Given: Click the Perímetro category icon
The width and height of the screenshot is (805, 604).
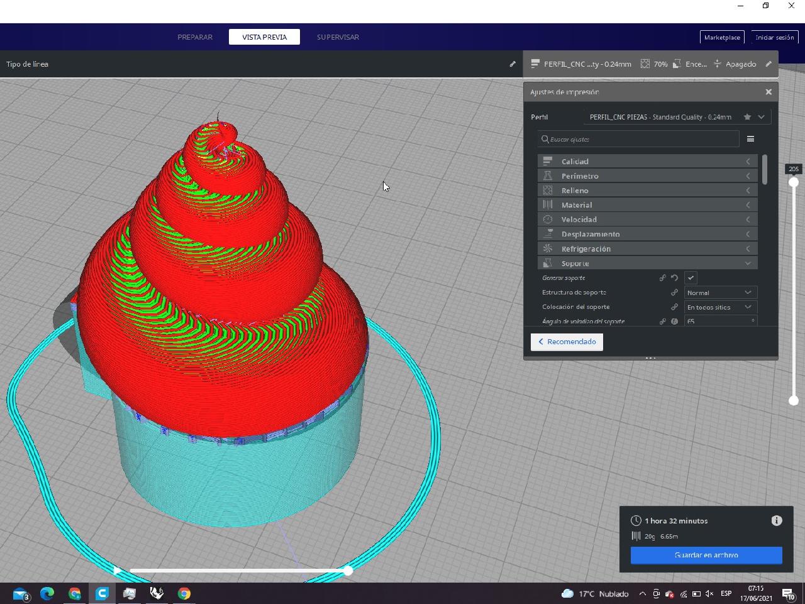Looking at the screenshot, I should click(x=548, y=176).
